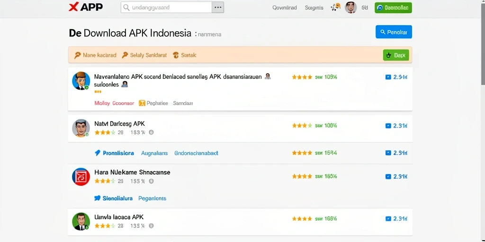Open avatar of Natvl Daricesg APK
Viewport: 485px width, 242px height.
pos(81,128)
